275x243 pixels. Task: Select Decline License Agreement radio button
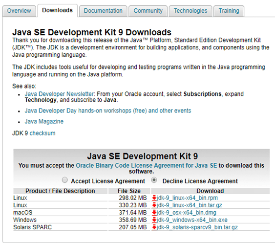pos(154,180)
